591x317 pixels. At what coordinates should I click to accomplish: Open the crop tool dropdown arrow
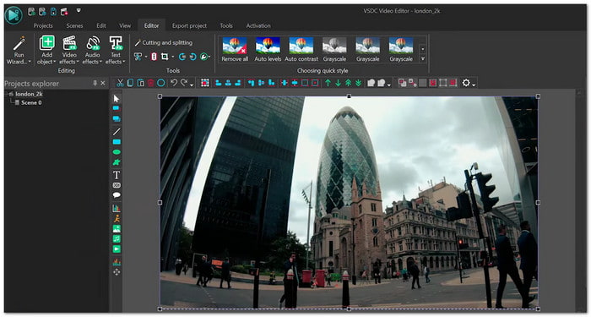coord(172,57)
